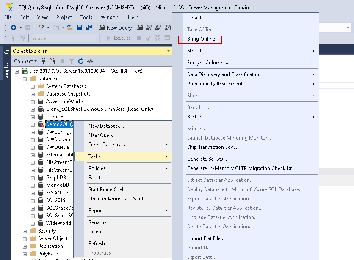Open the Tools menu in menu bar
The width and height of the screenshot is (354, 260).
pyautogui.click(x=86, y=17)
